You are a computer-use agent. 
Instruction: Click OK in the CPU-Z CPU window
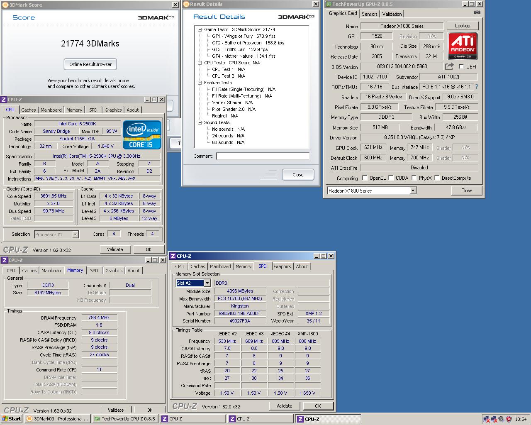point(149,249)
